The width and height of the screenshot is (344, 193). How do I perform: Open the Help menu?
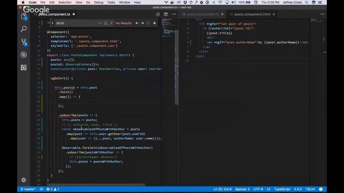pos(138,2)
